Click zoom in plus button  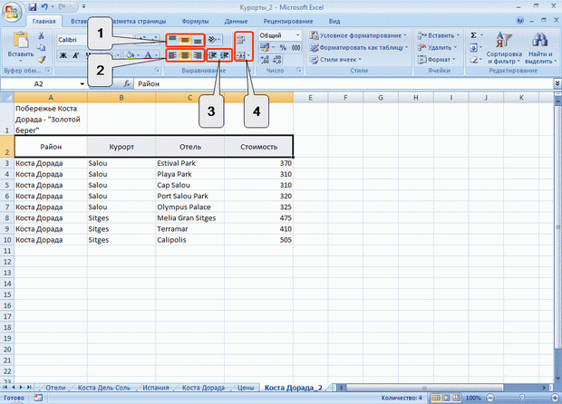click(x=556, y=398)
